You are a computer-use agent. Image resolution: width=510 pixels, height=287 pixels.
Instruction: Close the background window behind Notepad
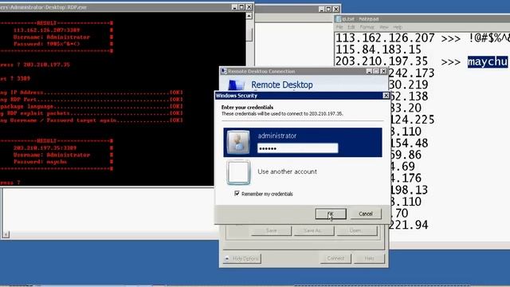[x=336, y=9]
